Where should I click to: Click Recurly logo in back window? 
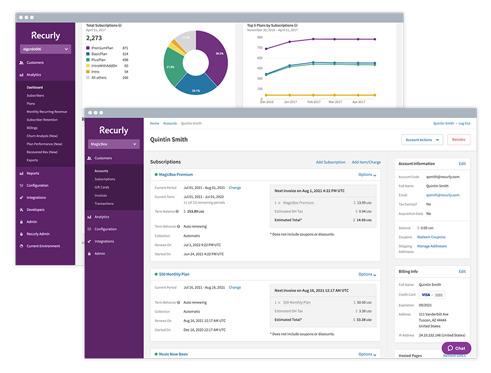pos(45,35)
